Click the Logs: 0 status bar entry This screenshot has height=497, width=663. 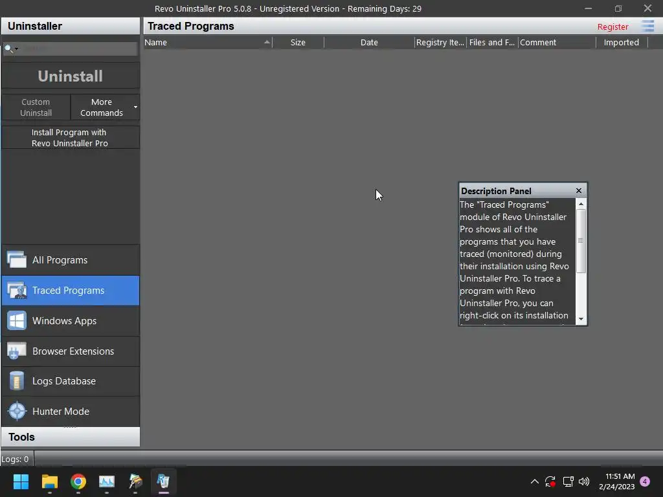click(x=16, y=459)
